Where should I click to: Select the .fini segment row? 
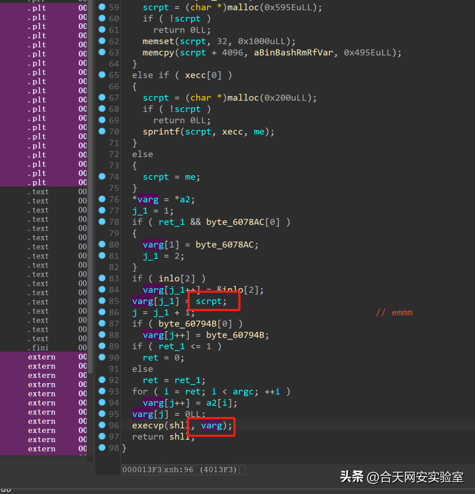pos(40,348)
